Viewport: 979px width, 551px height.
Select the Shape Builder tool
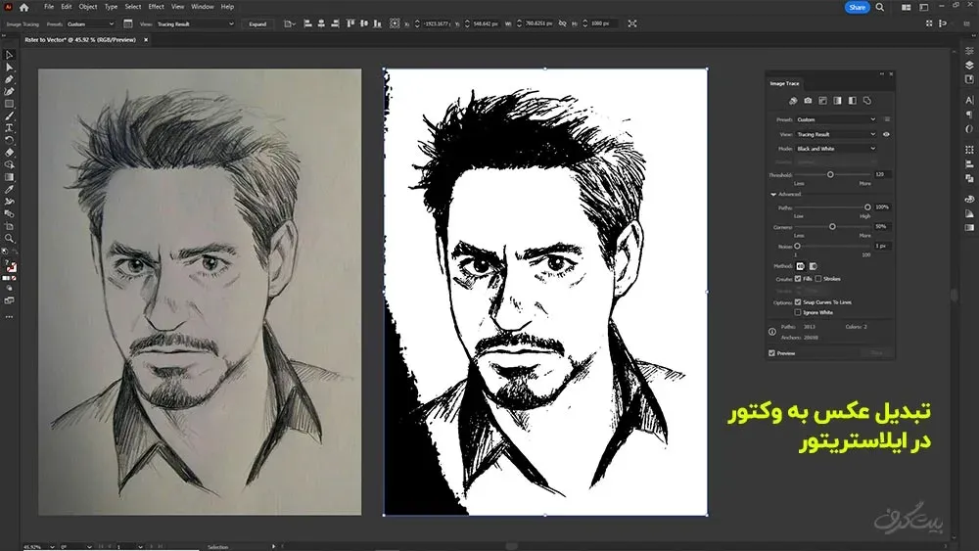10,164
